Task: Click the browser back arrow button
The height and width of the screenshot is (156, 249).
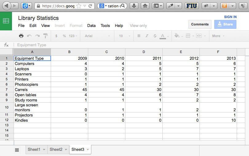Action: pos(6,6)
